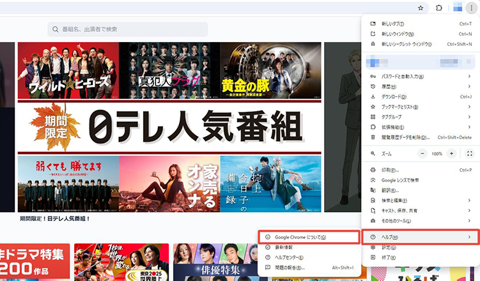Viewport: 480px width, 281px height.
Task: Click the キャスト、保存、共有 icon
Action: pyautogui.click(x=373, y=210)
